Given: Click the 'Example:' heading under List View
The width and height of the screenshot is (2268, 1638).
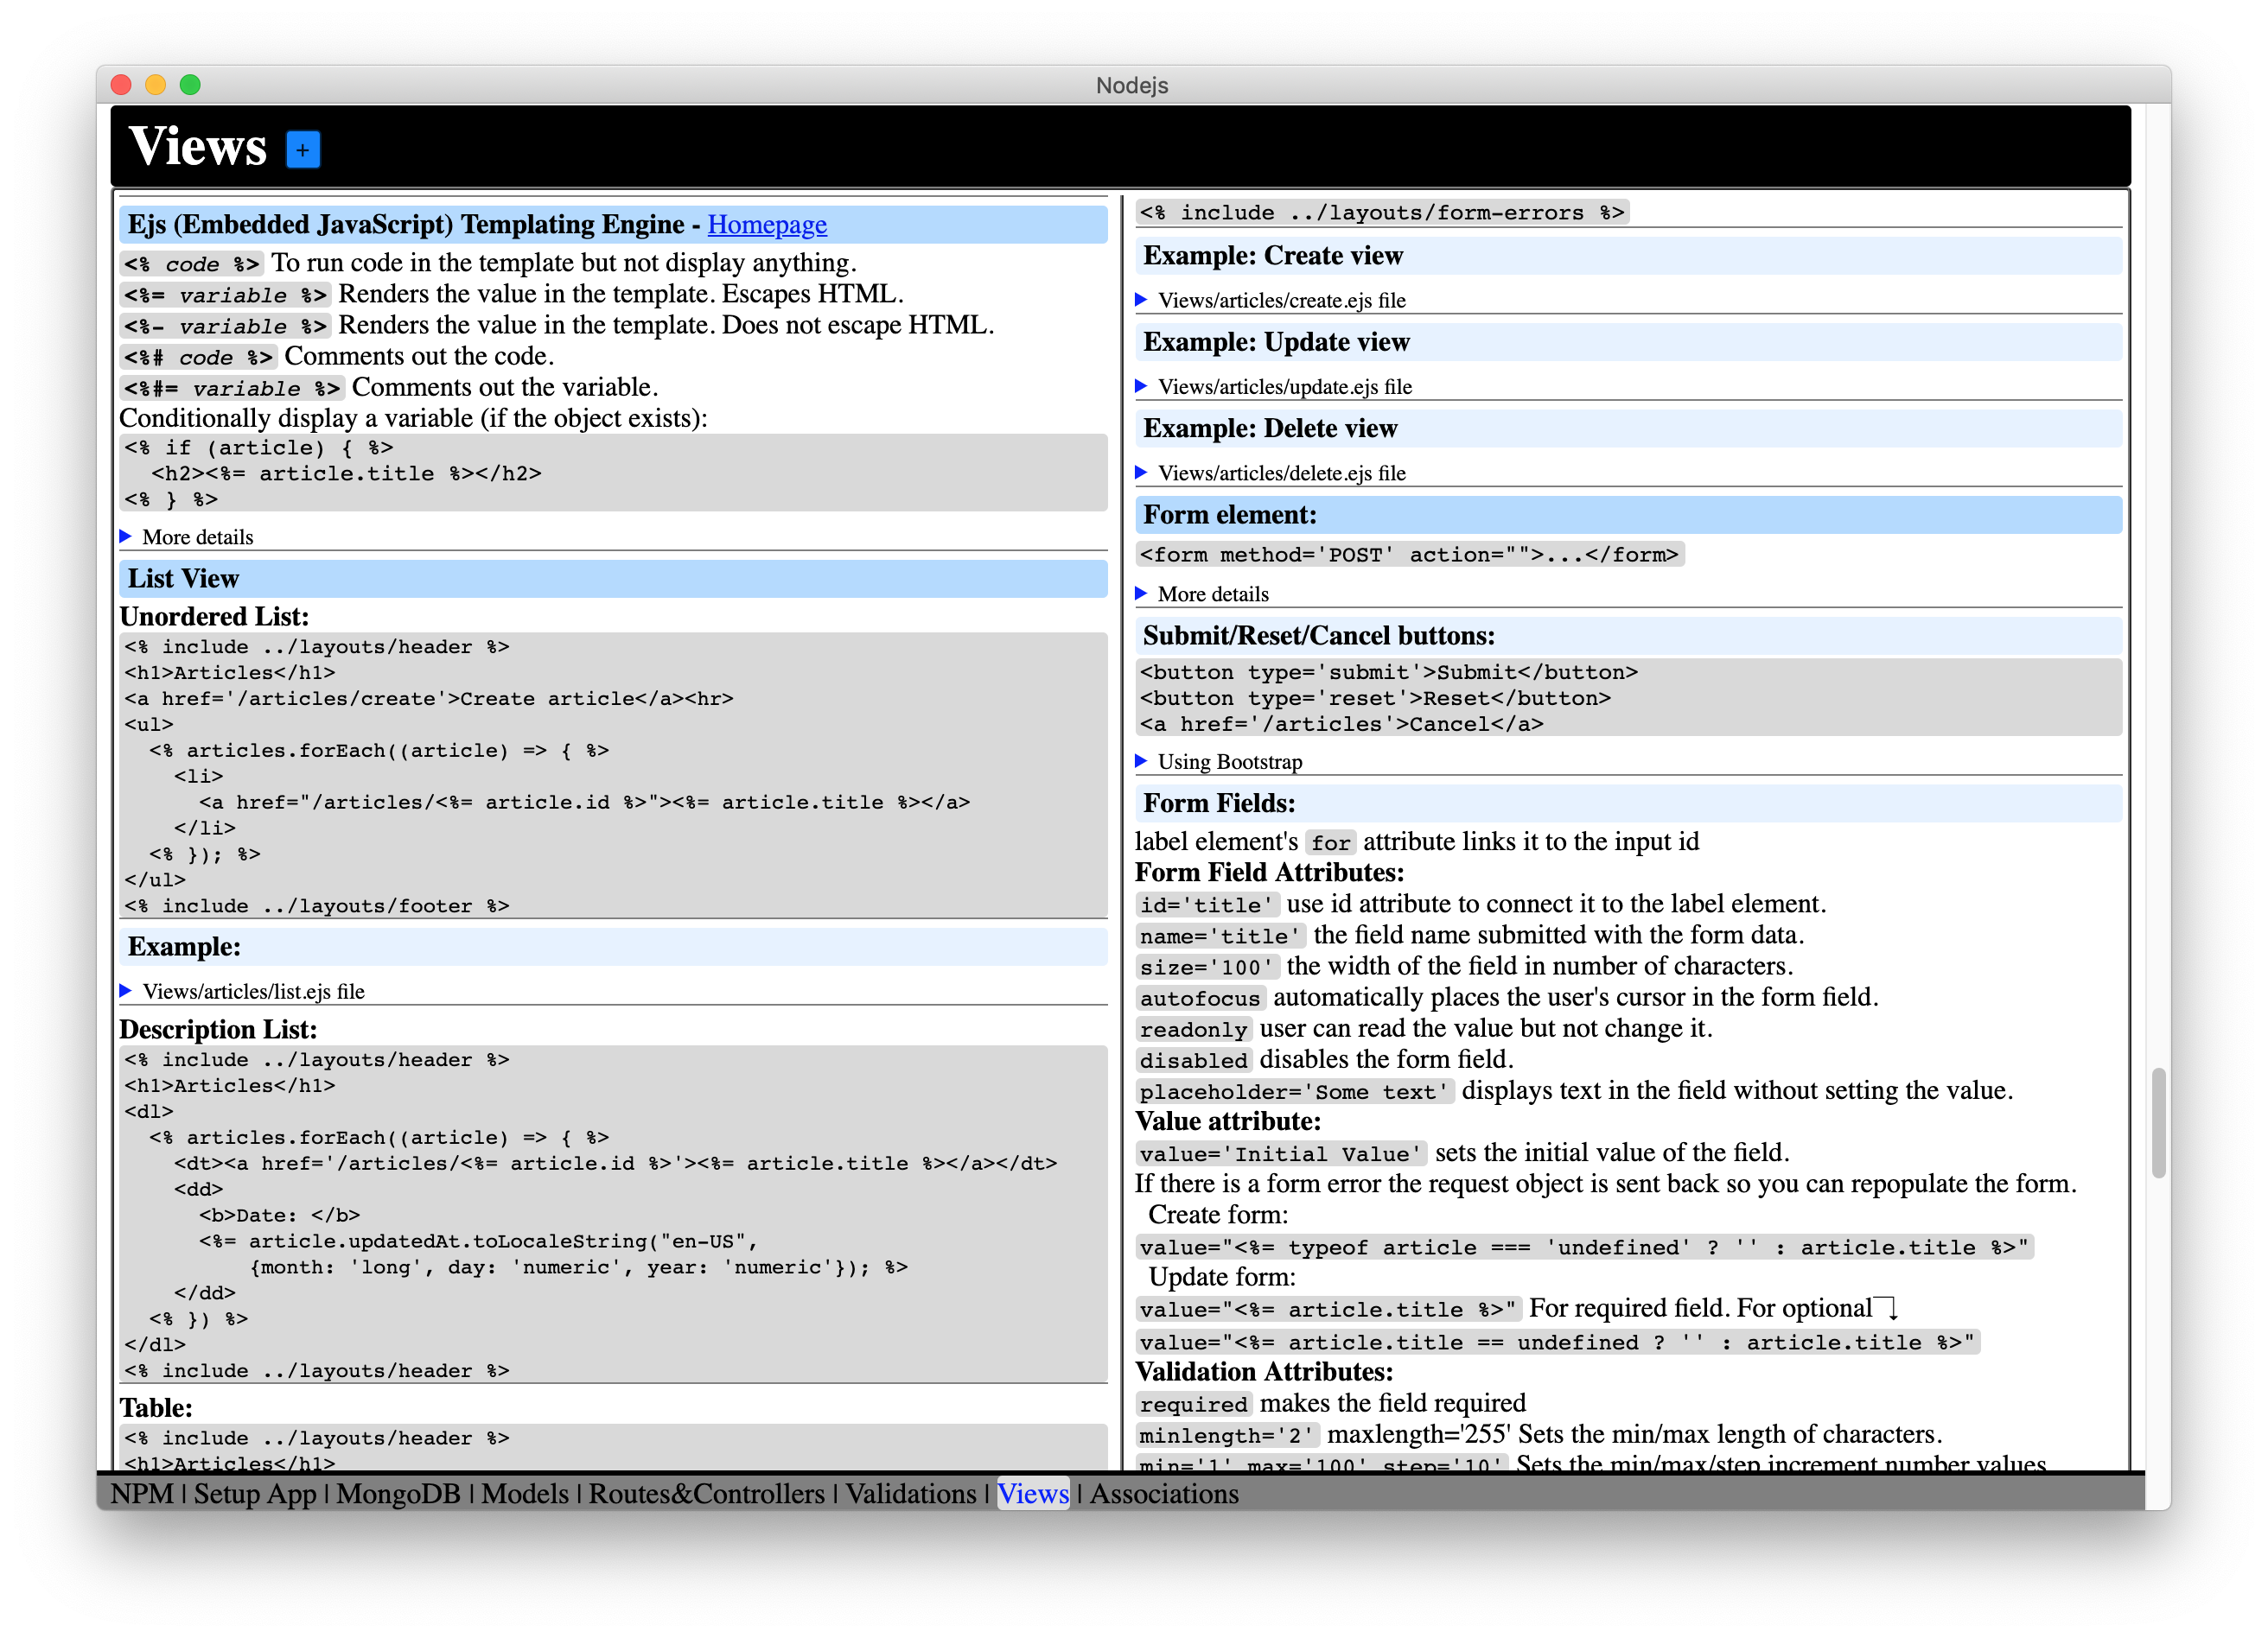Looking at the screenshot, I should (613, 946).
